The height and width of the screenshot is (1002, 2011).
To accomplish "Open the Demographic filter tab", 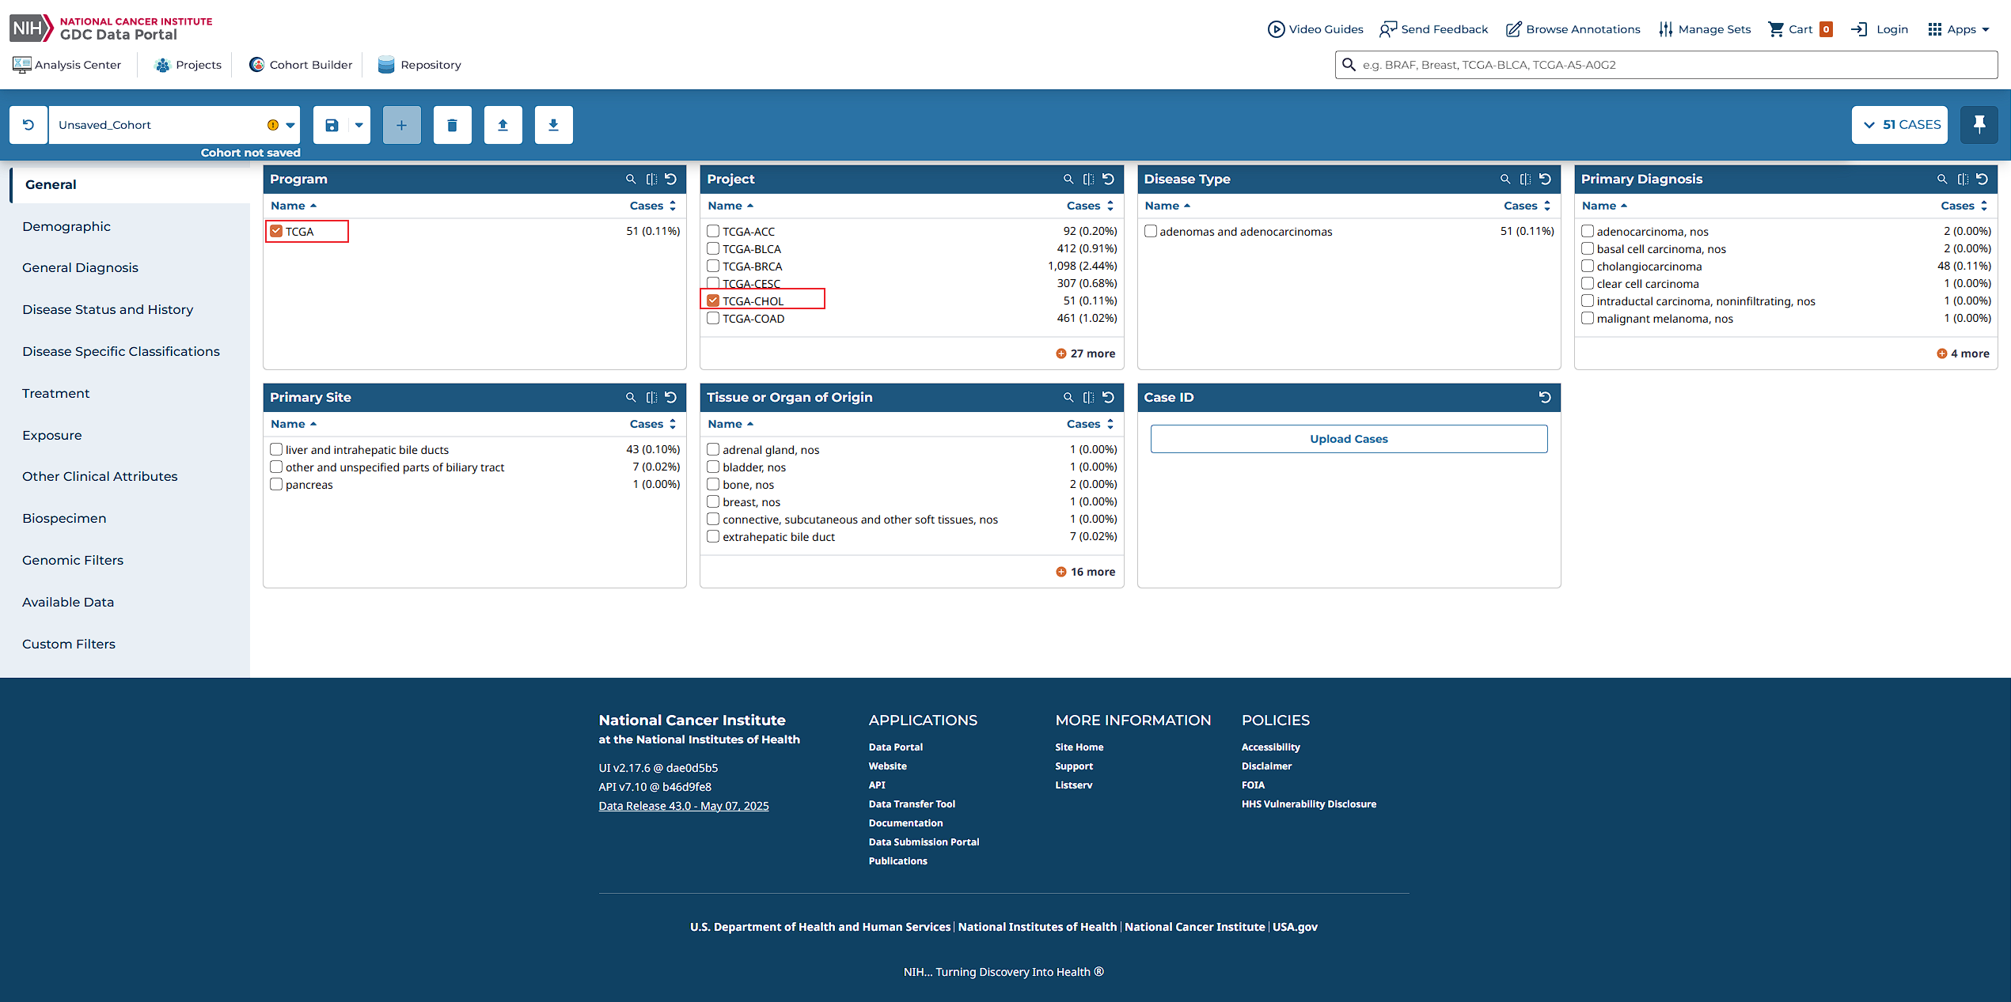I will point(66,226).
